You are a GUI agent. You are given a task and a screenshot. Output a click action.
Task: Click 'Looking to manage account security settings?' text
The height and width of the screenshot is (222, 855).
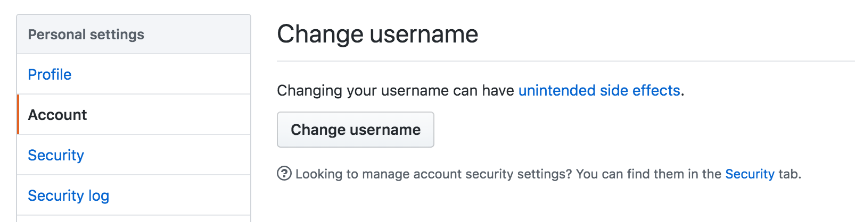point(433,174)
